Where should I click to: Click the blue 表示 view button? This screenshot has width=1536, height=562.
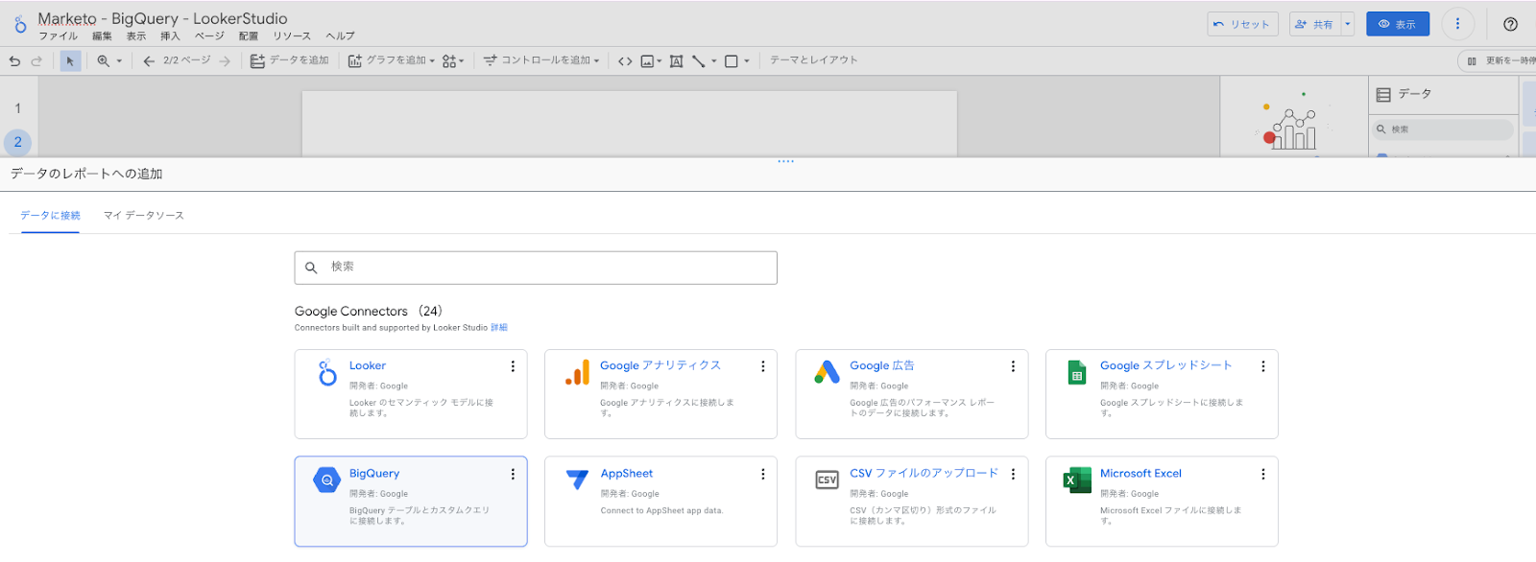(1398, 24)
